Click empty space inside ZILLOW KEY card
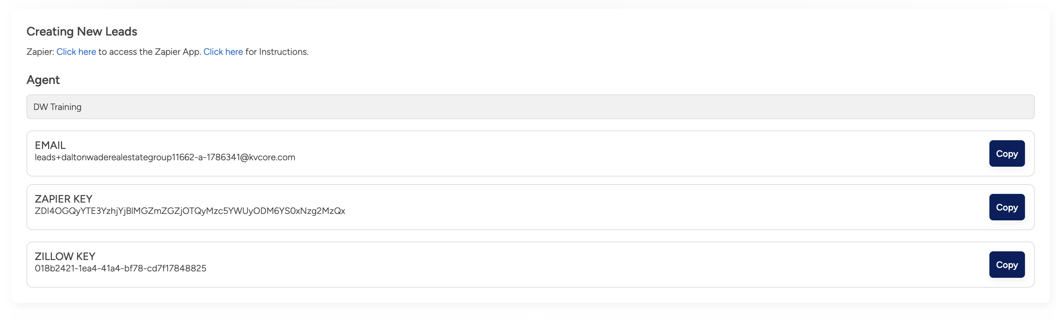Image resolution: width=1056 pixels, height=319 pixels. (615, 265)
